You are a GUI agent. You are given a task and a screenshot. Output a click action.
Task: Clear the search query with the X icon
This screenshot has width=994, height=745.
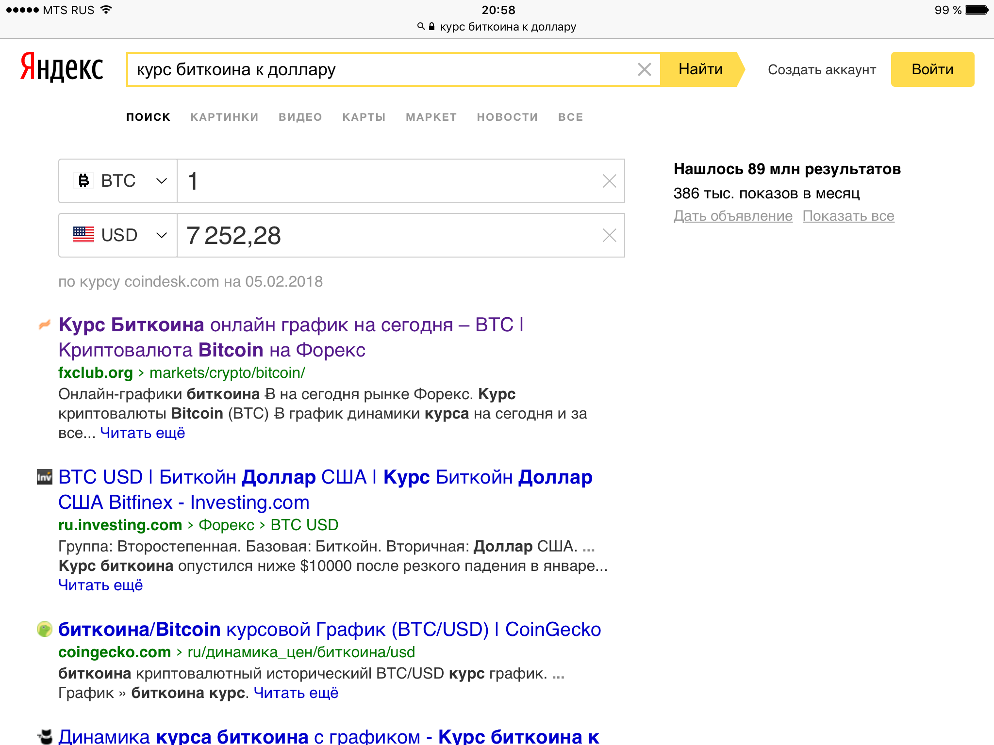click(644, 69)
